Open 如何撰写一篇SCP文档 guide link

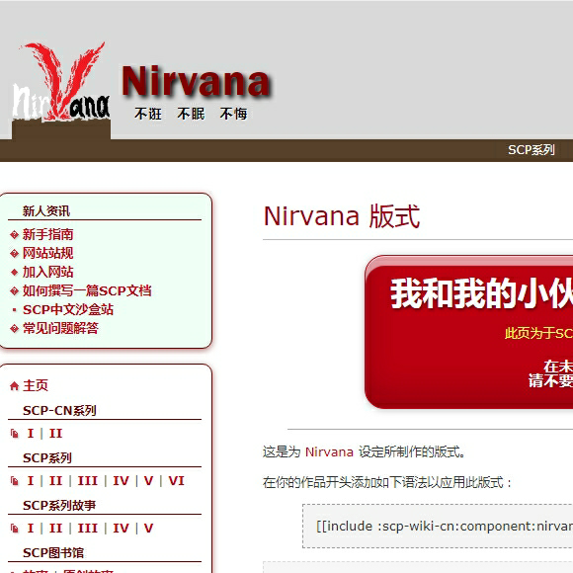tap(87, 291)
